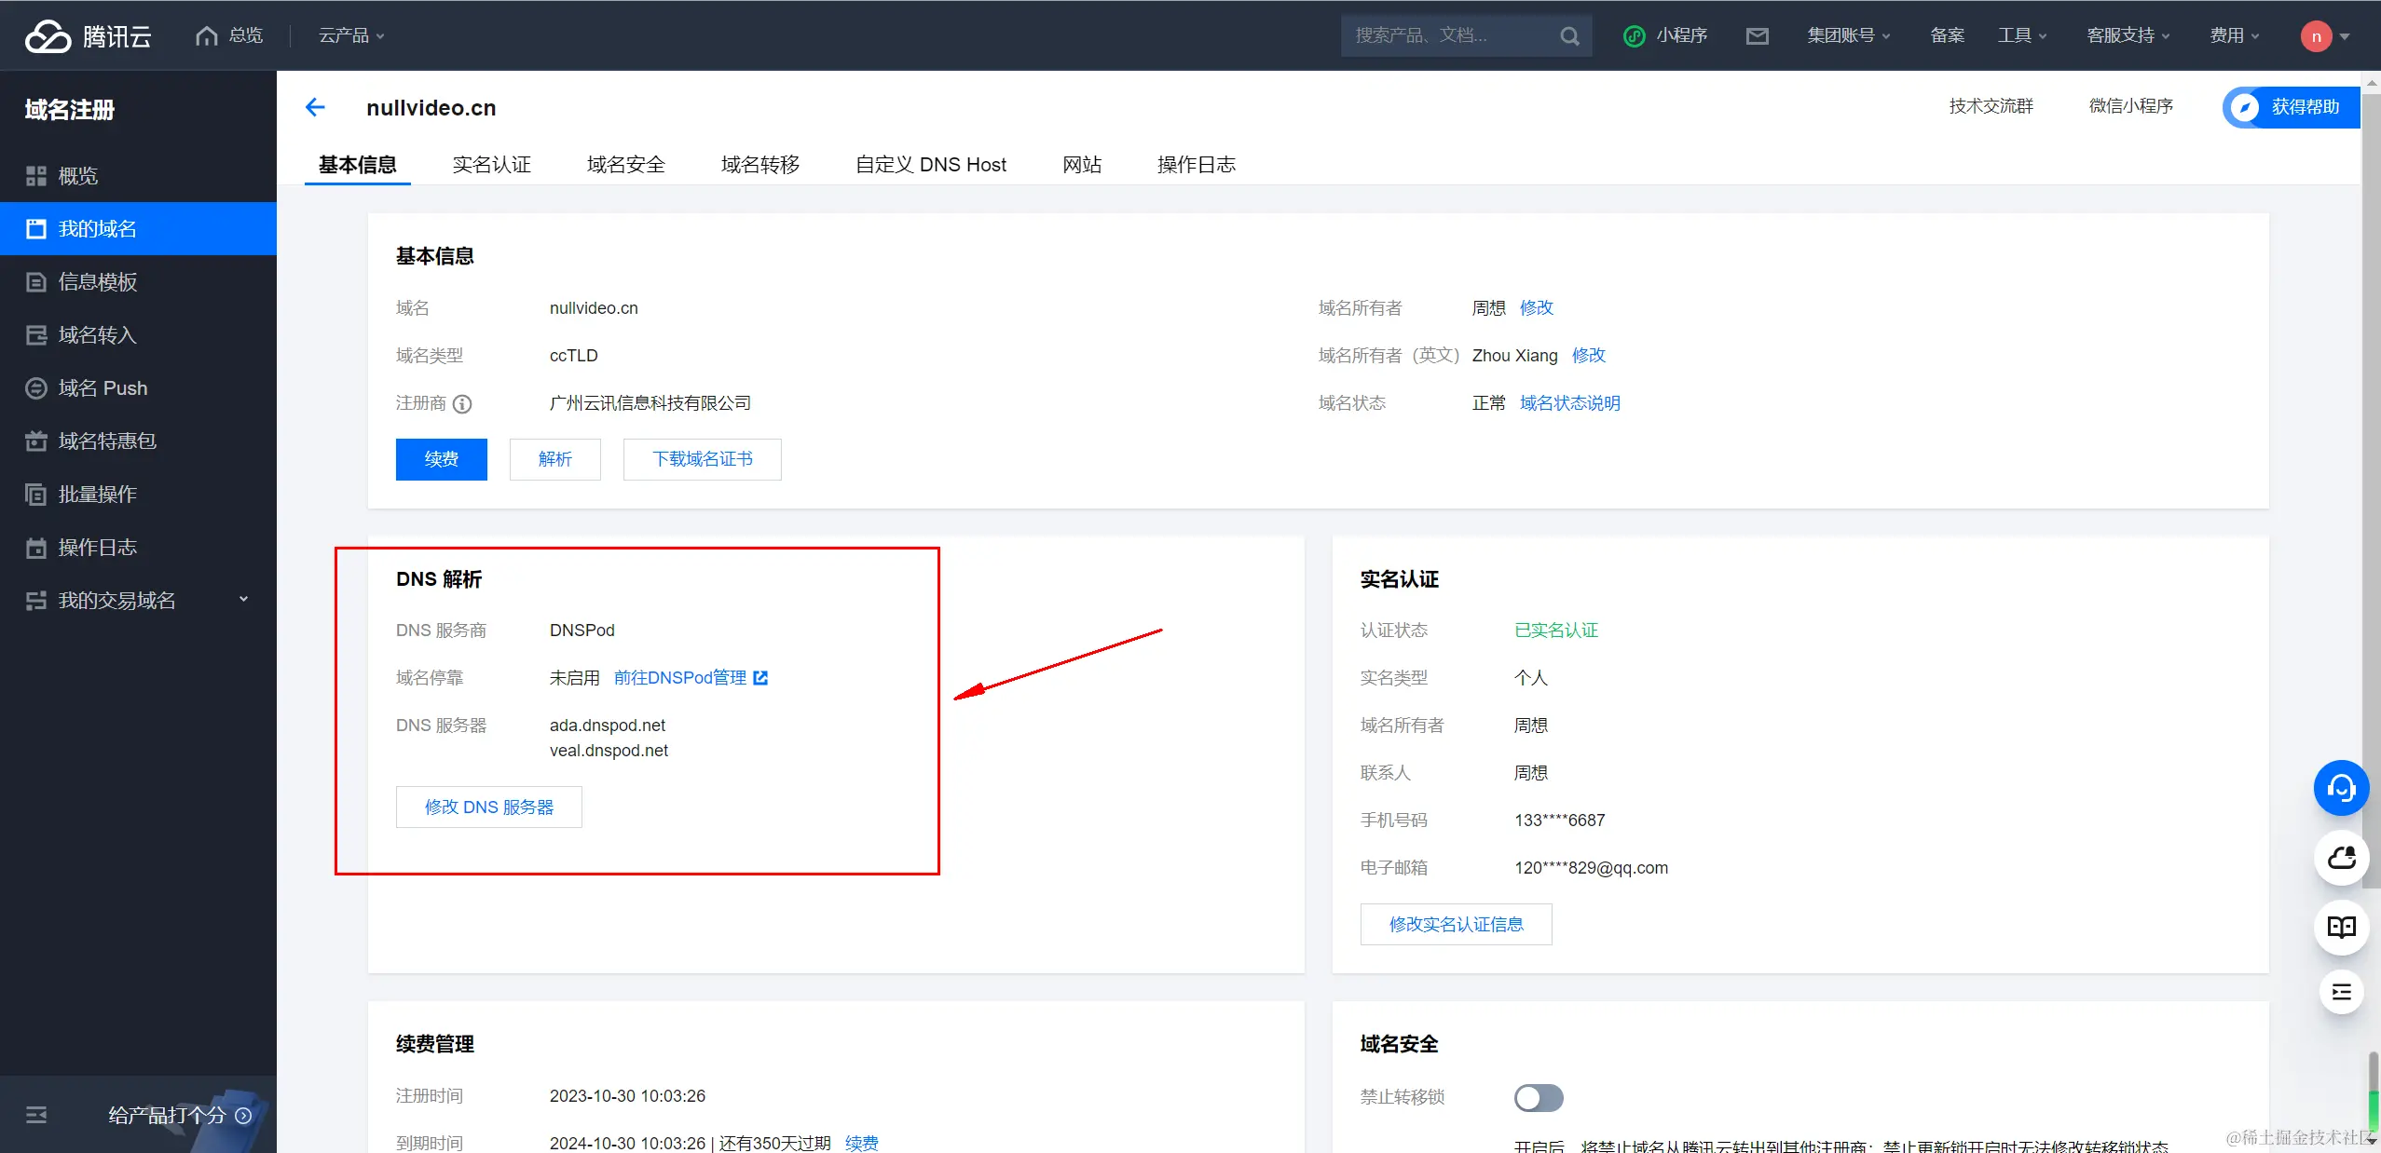Open the customer service headset floating button

click(2341, 788)
